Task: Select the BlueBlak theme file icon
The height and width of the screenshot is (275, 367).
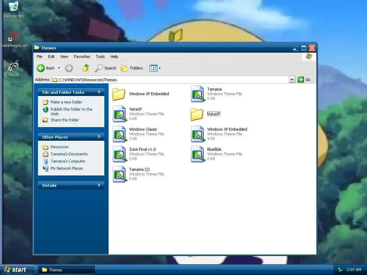Action: pyautogui.click(x=198, y=154)
